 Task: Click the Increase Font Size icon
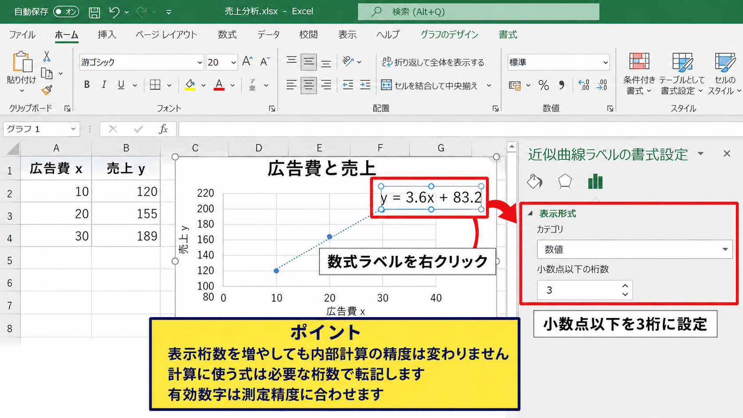[248, 62]
